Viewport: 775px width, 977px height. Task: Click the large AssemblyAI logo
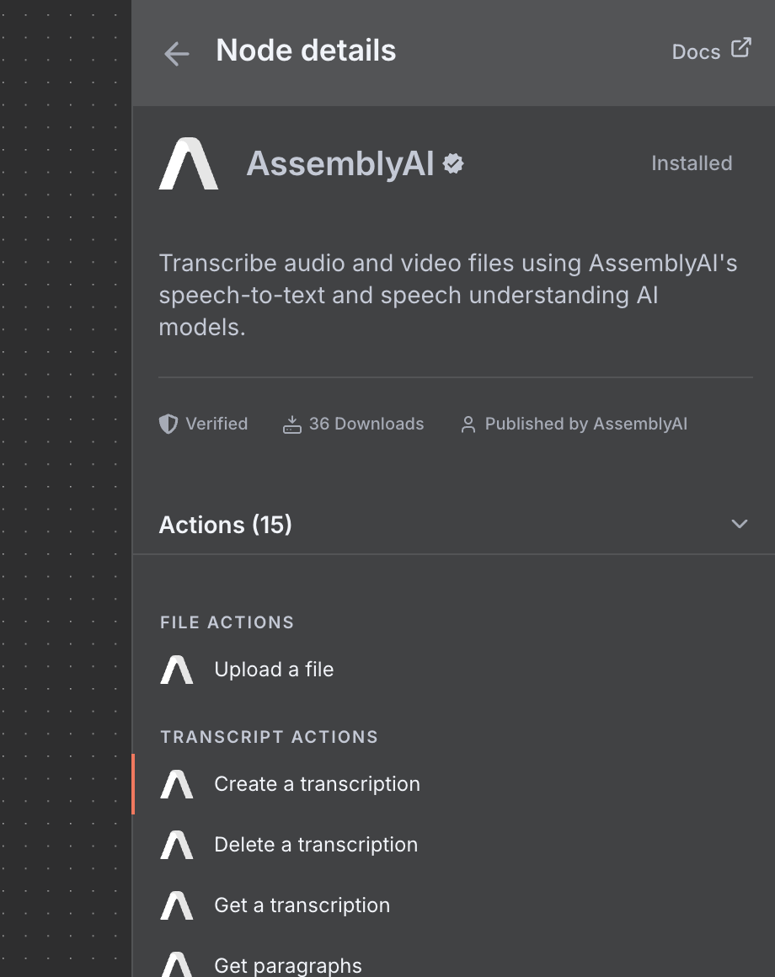(x=189, y=163)
